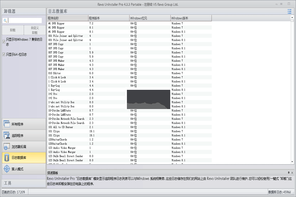Select 10-Strike Network File Search Windows 7 row
This screenshot has height=197, width=296.
[x=129, y=119]
